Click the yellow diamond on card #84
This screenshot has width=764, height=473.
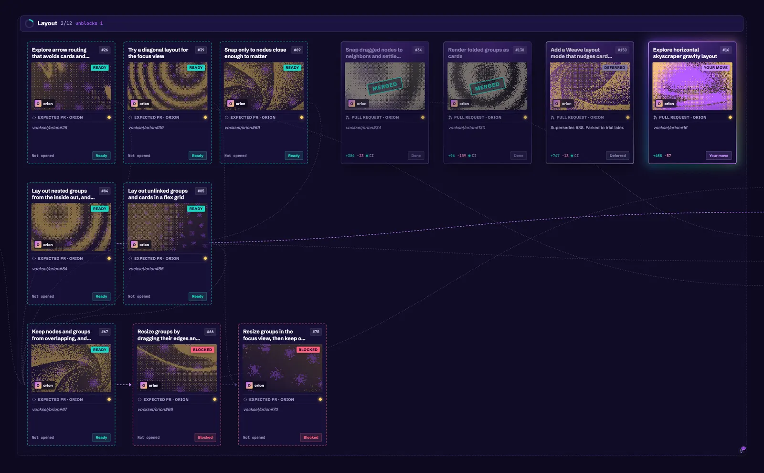click(109, 258)
